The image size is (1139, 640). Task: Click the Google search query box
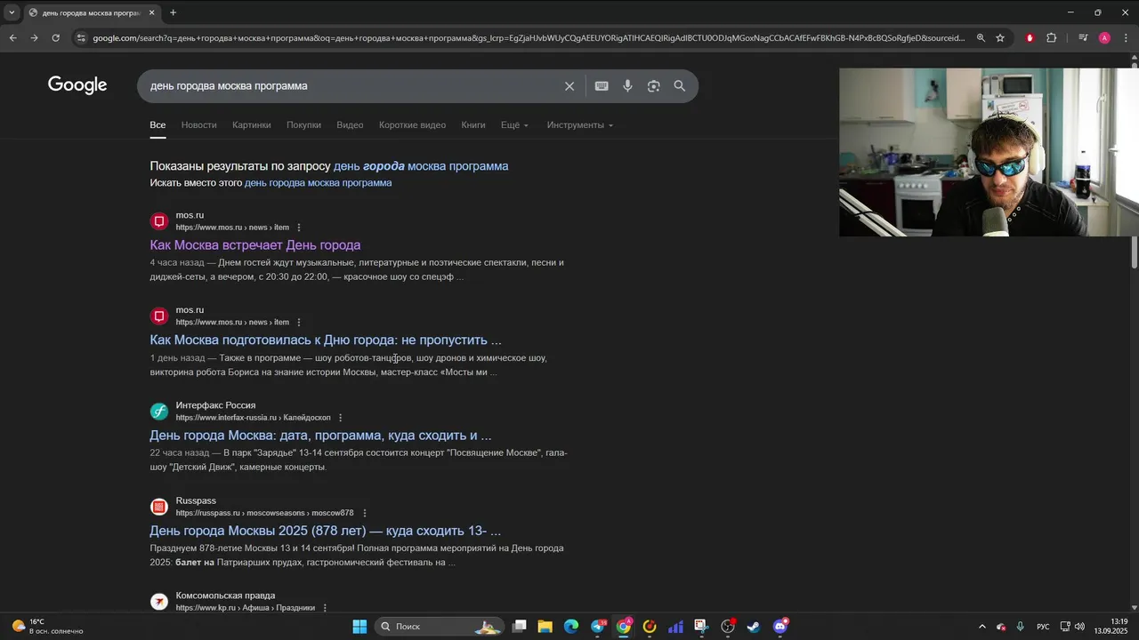pos(351,86)
